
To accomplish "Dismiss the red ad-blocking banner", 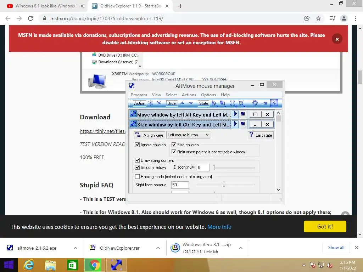I will (x=337, y=39).
